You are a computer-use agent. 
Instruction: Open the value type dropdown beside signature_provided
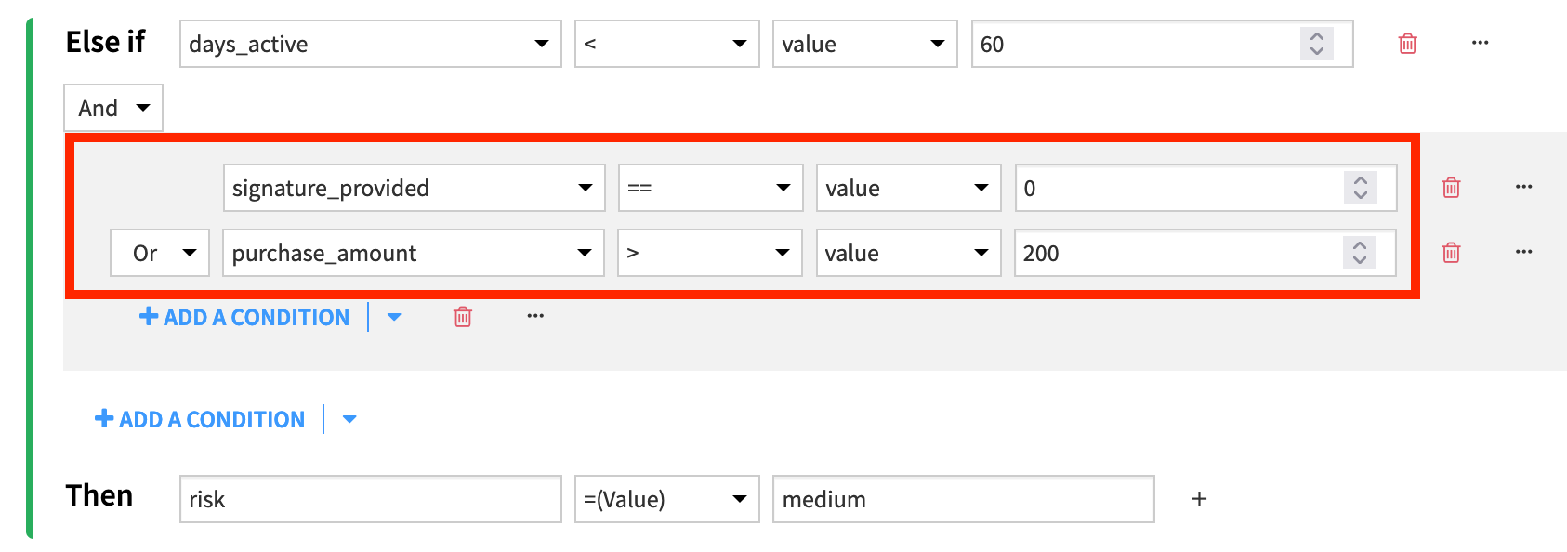(908, 188)
